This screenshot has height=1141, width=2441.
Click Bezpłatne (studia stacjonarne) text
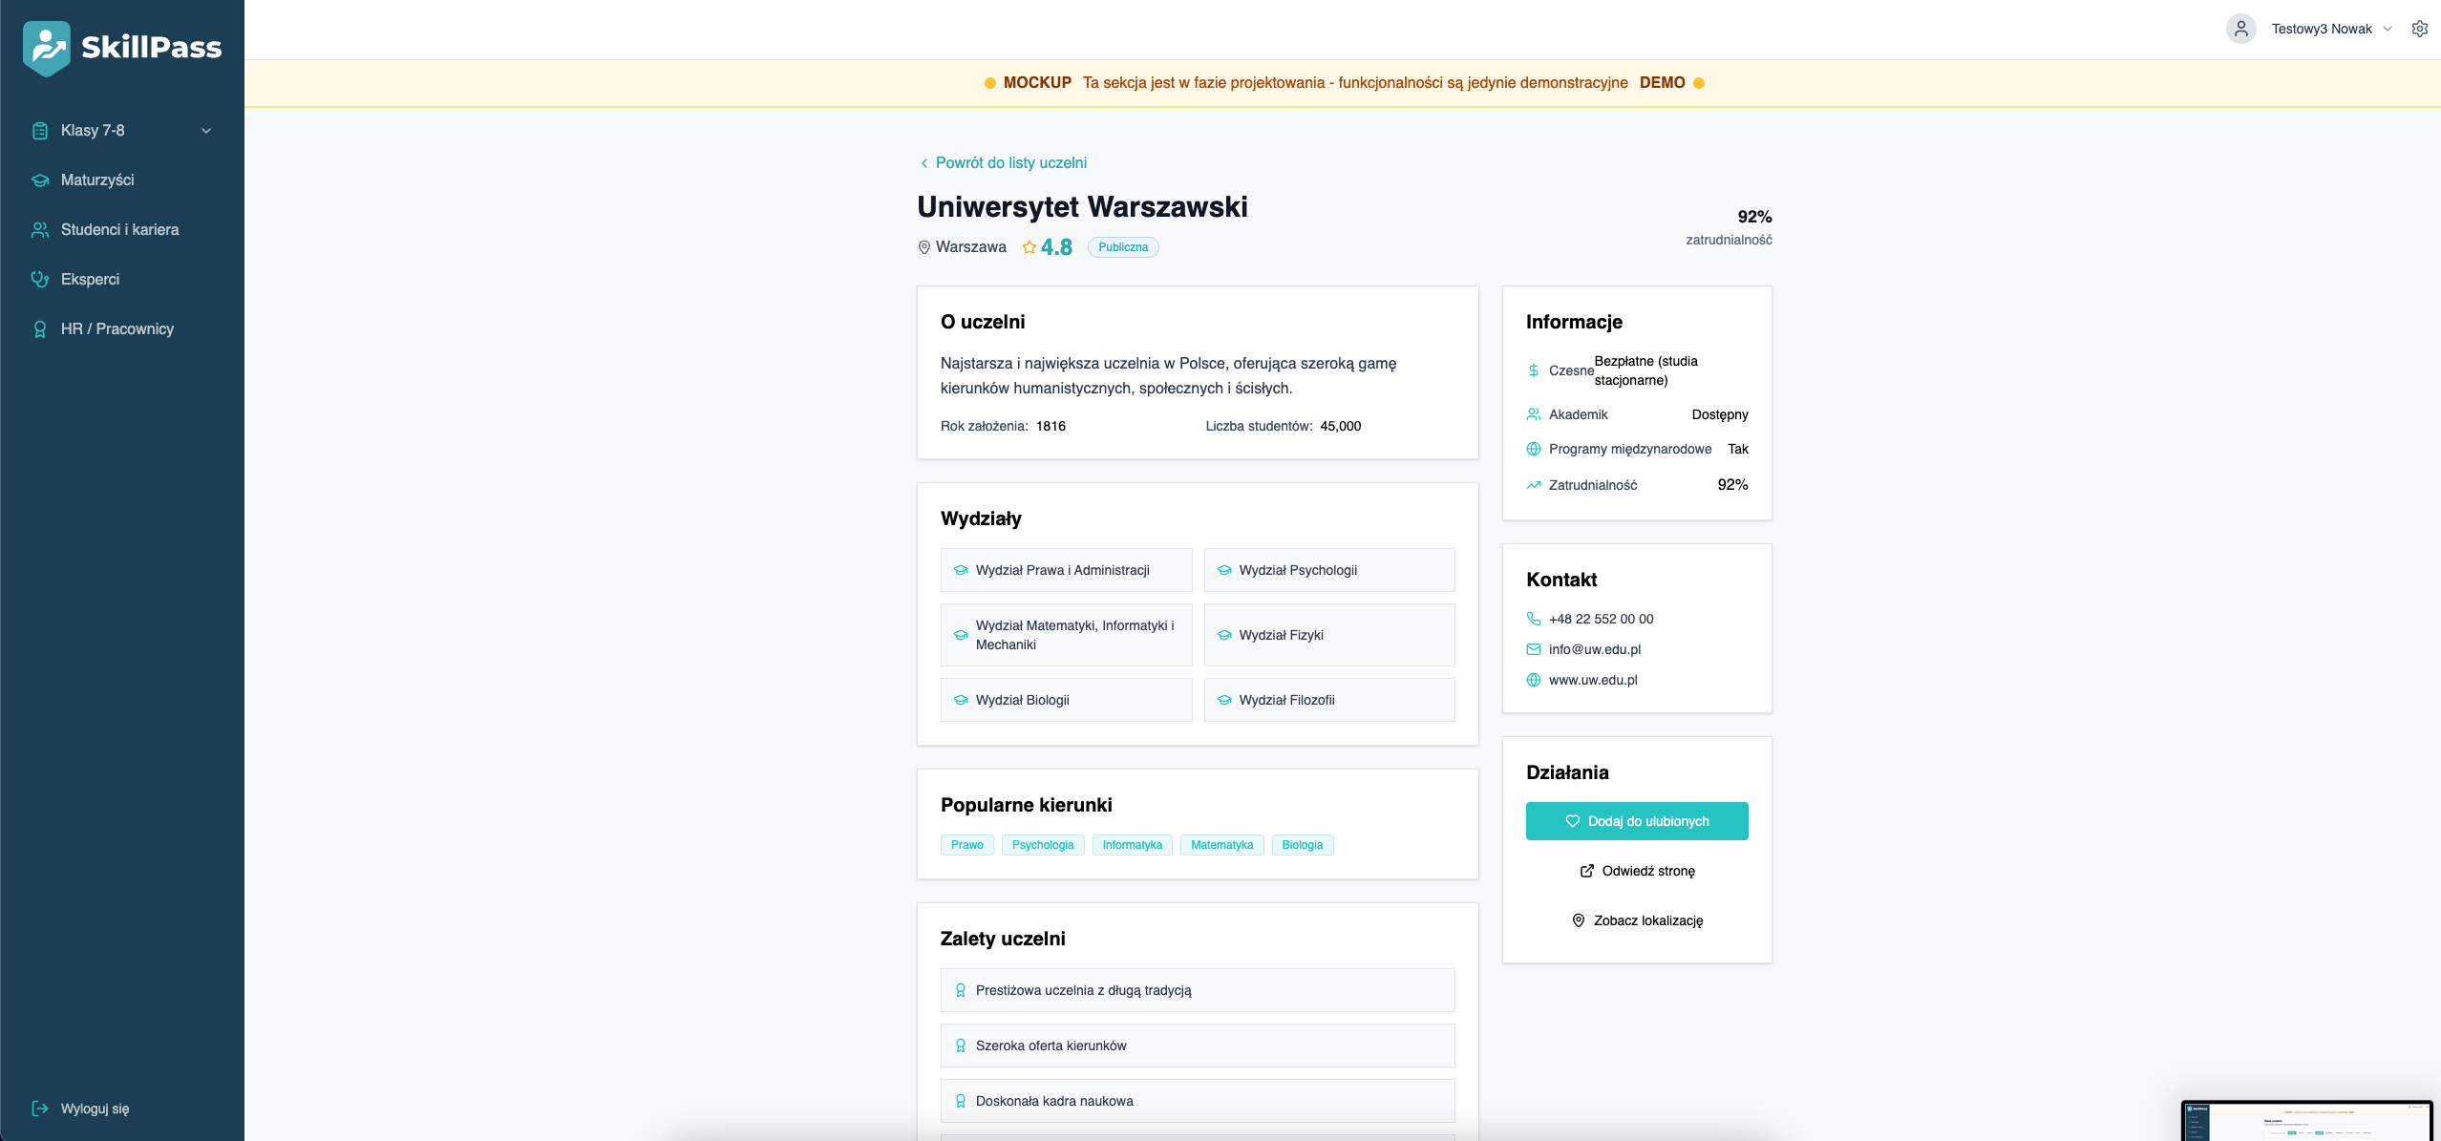point(1646,370)
